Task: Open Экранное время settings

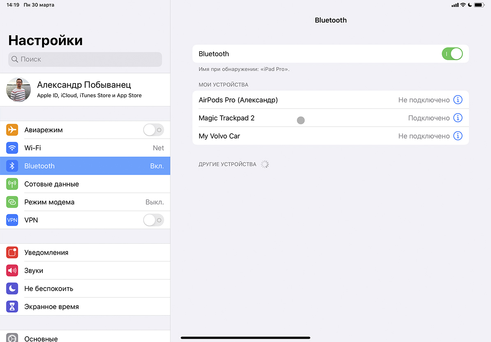Action: 85,307
